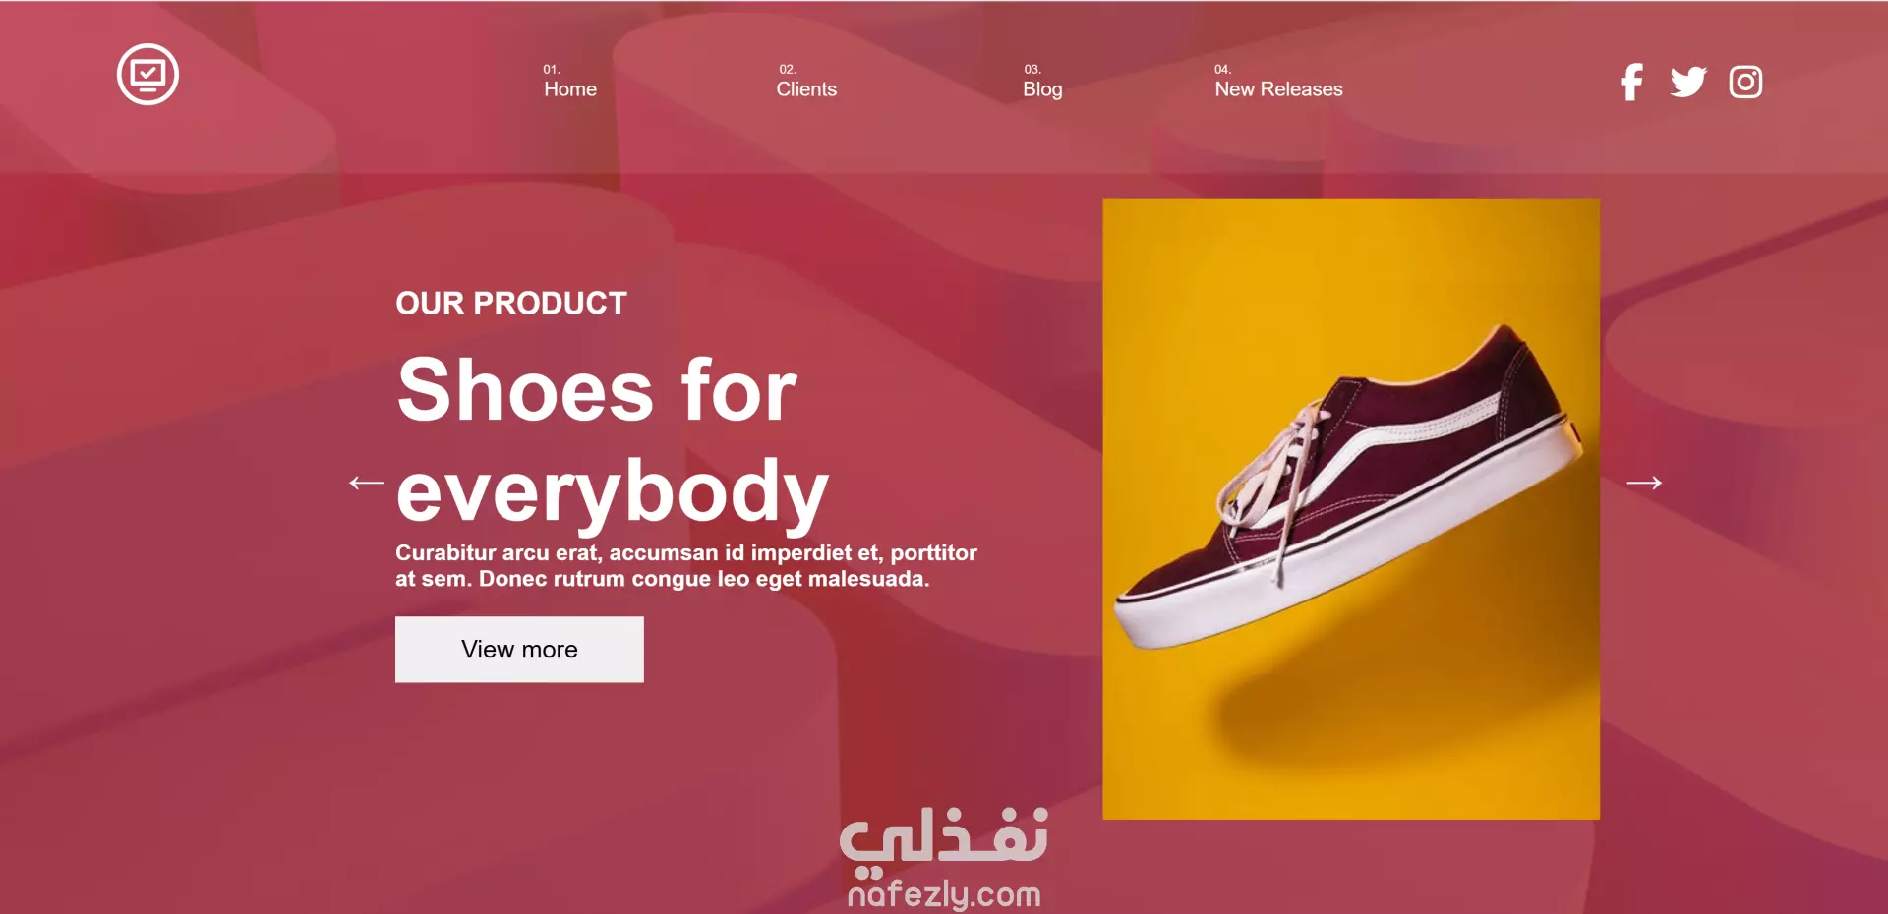This screenshot has width=1888, height=914.
Task: Click the 'Curabitur arcu erat' description paragraph
Action: 686,565
